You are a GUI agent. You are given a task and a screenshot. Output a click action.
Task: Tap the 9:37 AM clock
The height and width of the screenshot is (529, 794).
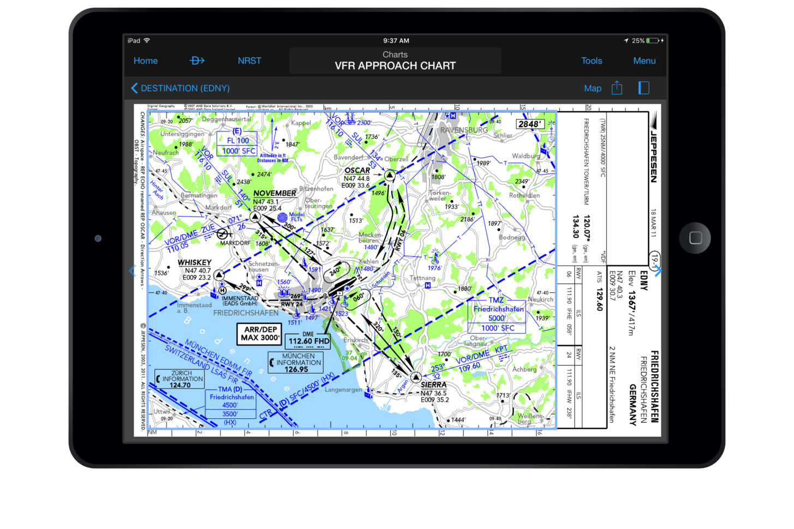point(396,41)
